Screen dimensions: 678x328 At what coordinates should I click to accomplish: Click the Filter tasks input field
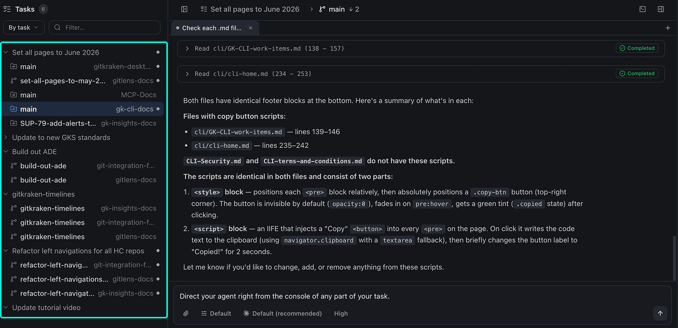[105, 27]
